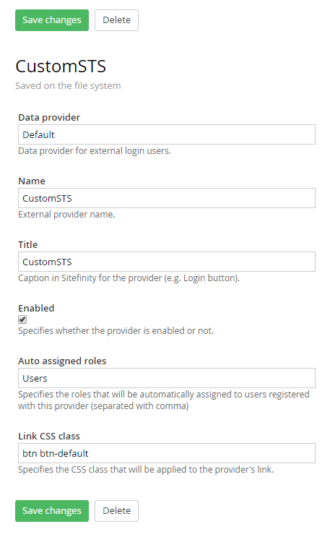Click the 'Caption in Sitefinity' description text
The image size is (330, 537).
click(129, 278)
